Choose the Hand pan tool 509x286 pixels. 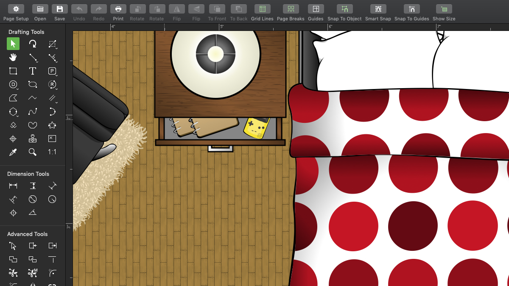point(13,57)
